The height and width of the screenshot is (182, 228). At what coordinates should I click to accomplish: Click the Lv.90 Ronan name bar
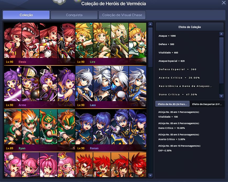(111, 148)
